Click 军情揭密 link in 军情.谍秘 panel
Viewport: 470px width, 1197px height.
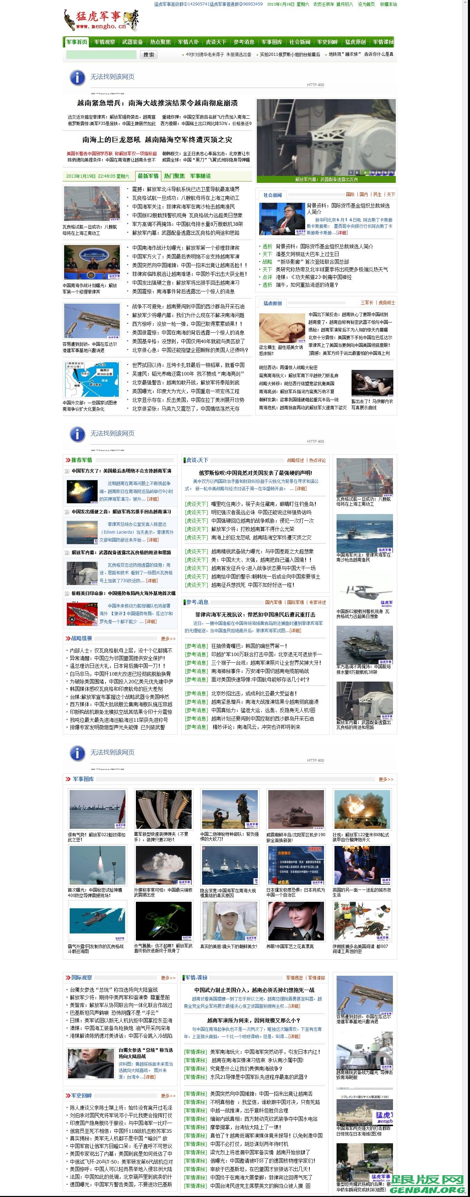pos(295,978)
